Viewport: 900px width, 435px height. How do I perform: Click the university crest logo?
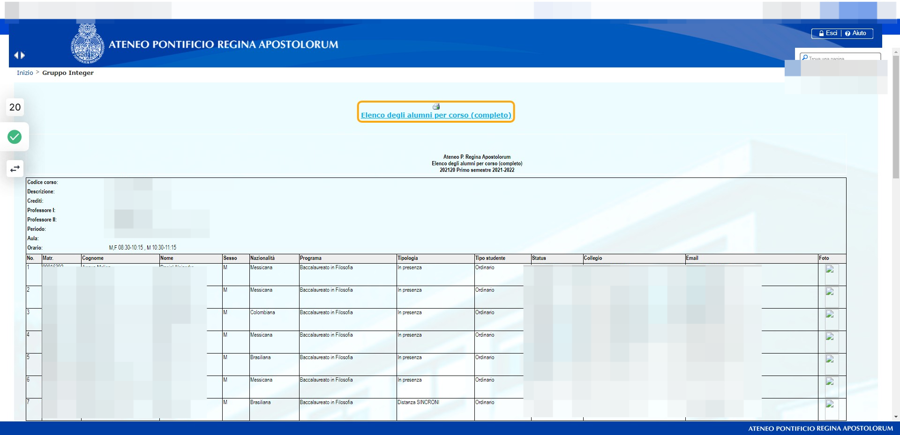pyautogui.click(x=88, y=44)
